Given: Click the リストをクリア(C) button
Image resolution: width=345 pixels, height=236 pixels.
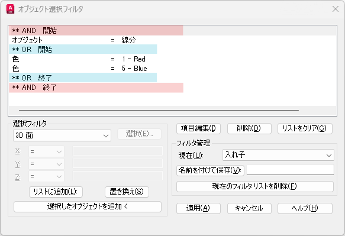Looking at the screenshot, I should pos(305,128).
